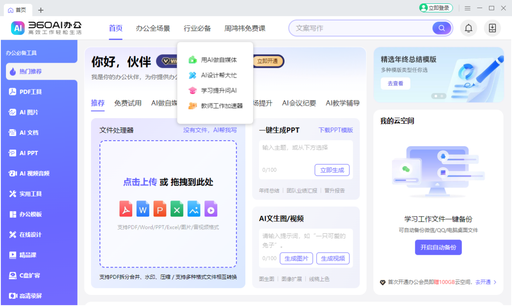Image resolution: width=512 pixels, height=306 pixels.
Task: Select 教师工作加速器 from dropdown menu
Action: click(221, 106)
